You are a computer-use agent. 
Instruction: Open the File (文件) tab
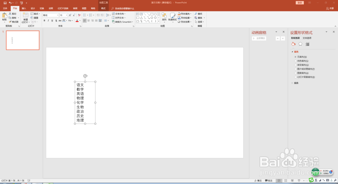(x=5, y=8)
